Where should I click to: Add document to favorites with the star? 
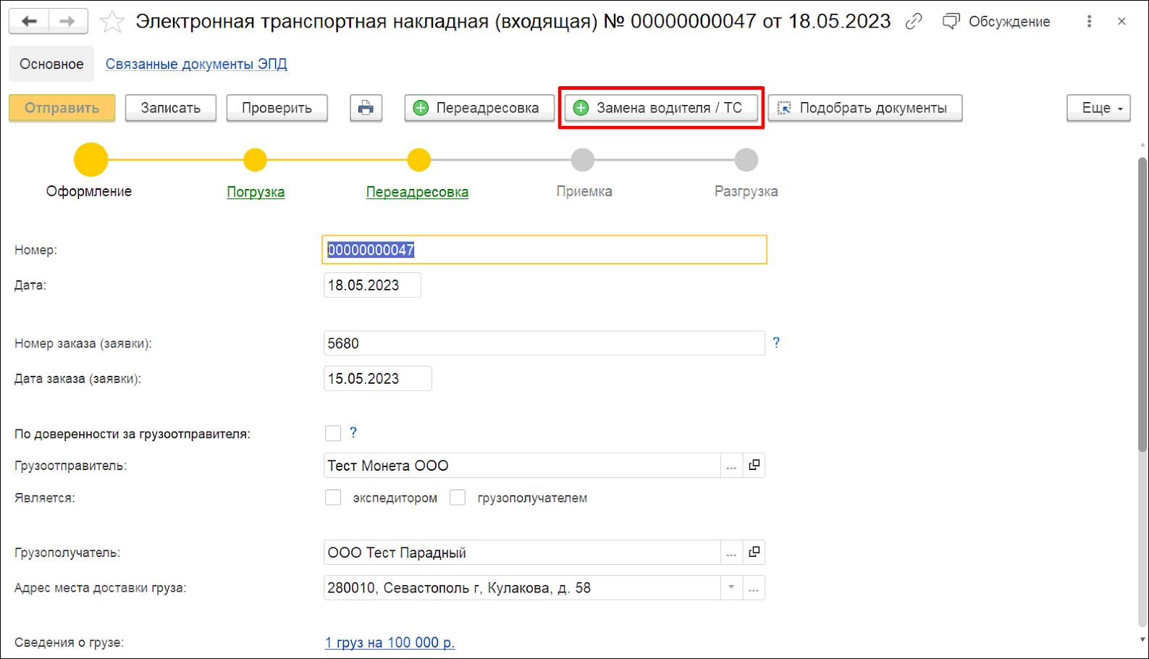pos(111,22)
